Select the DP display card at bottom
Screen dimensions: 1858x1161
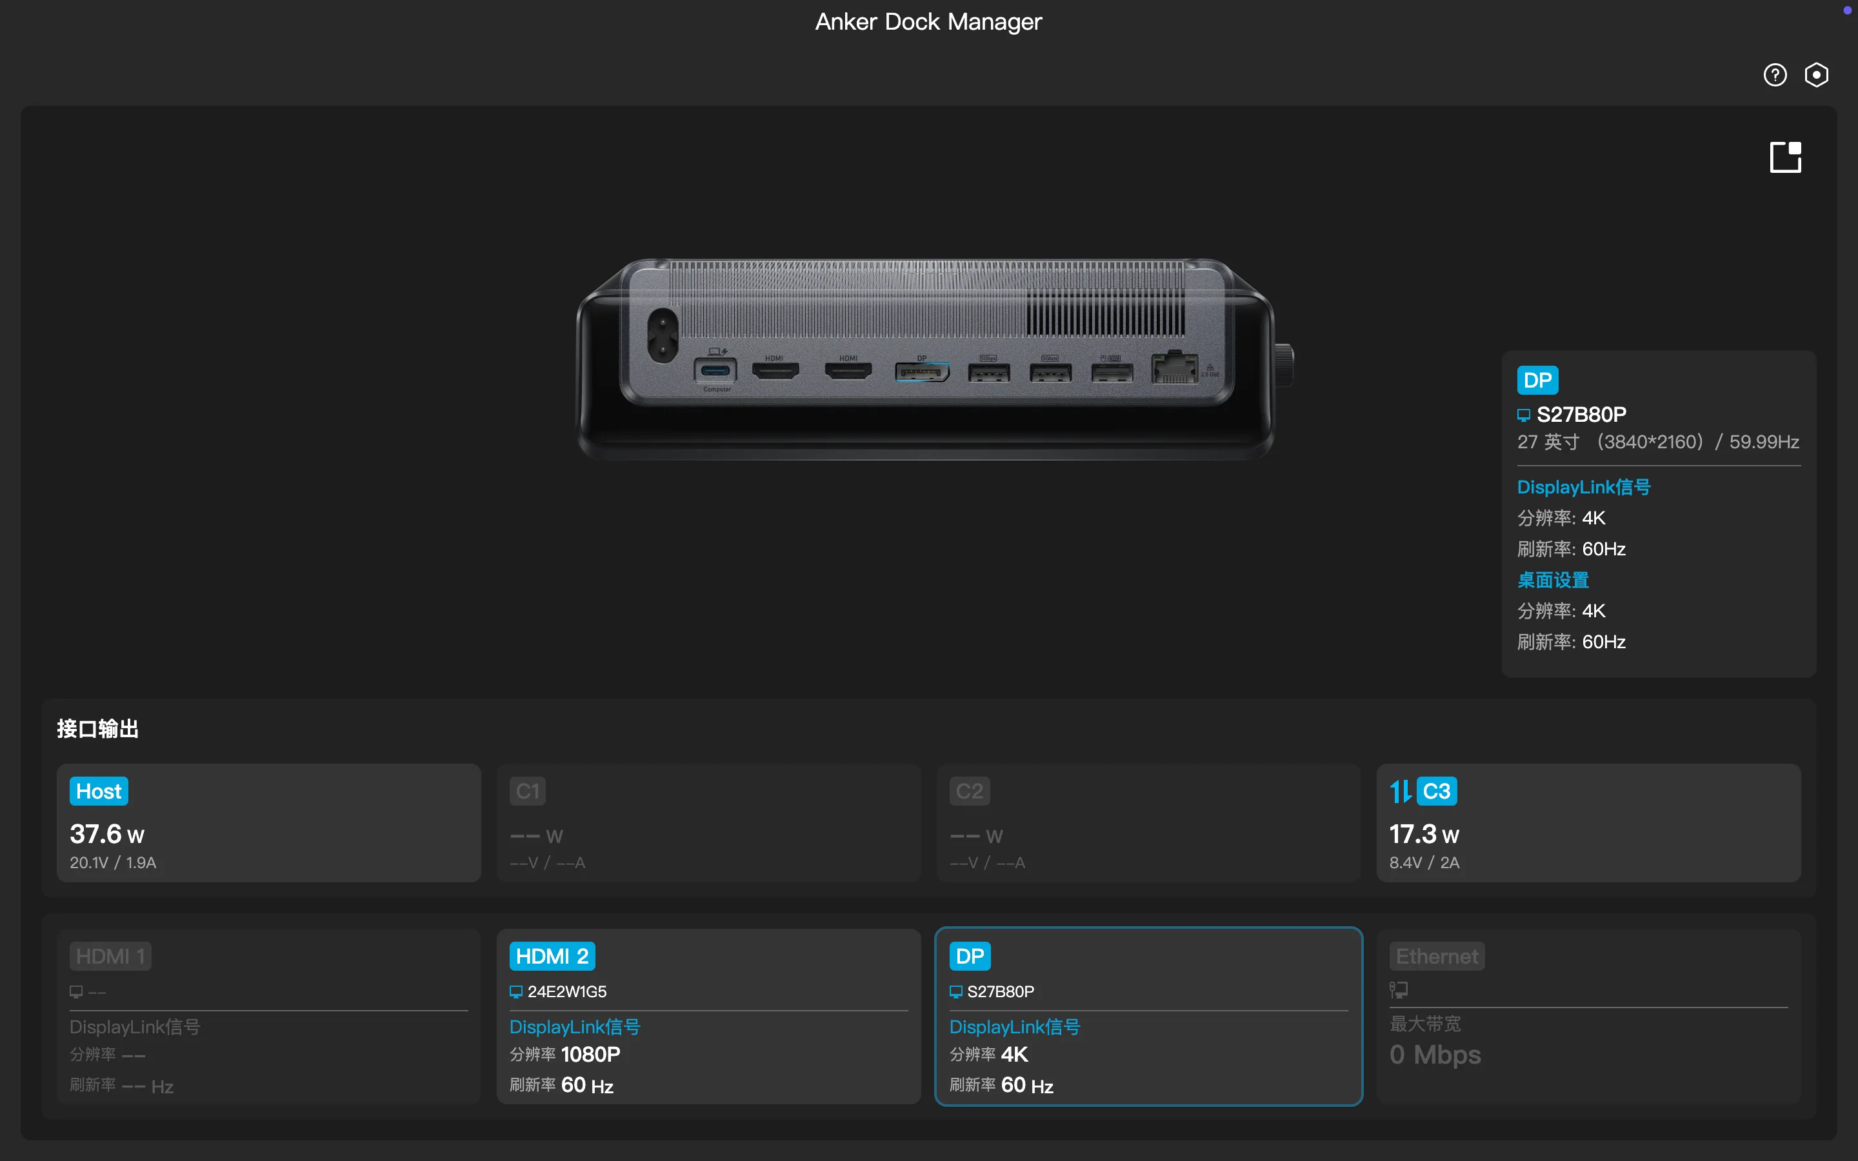click(x=1148, y=1016)
